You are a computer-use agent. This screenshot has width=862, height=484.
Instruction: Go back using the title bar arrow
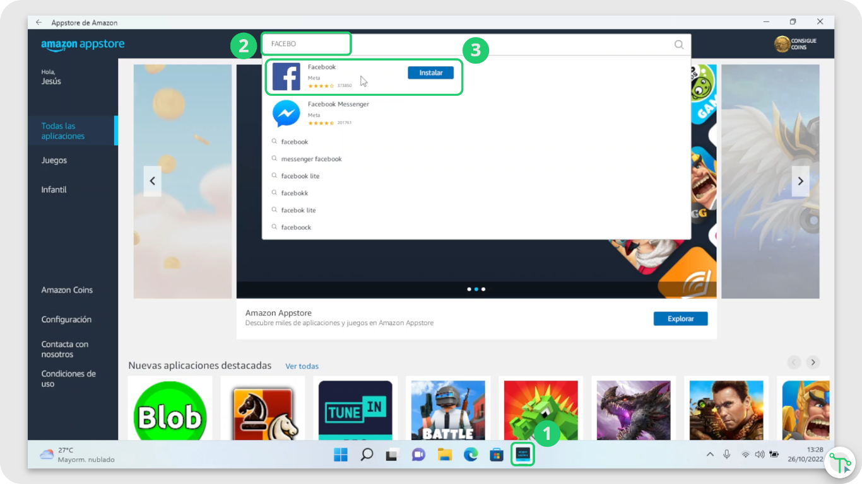click(39, 22)
